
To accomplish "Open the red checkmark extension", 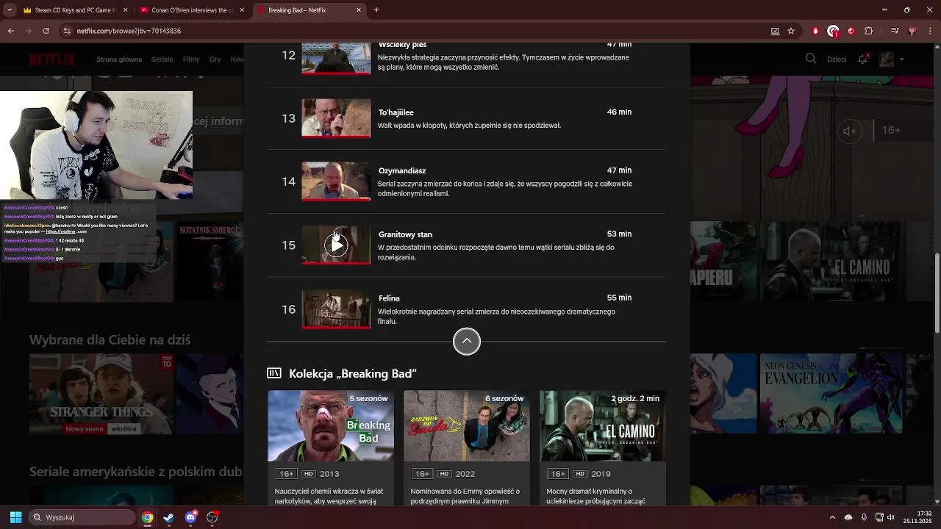I will click(851, 31).
